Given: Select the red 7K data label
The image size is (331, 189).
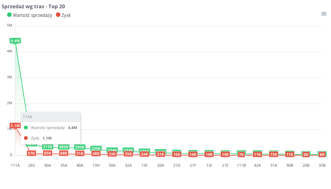Looking at the screenshot, I should click(241, 154).
